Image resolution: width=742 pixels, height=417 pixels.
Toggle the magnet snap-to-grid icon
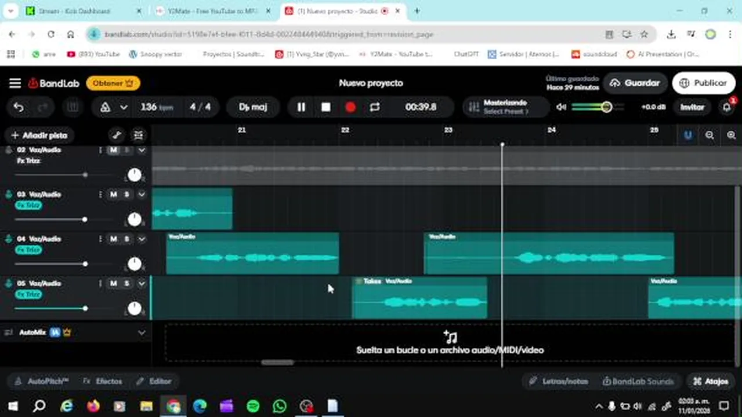pos(687,136)
